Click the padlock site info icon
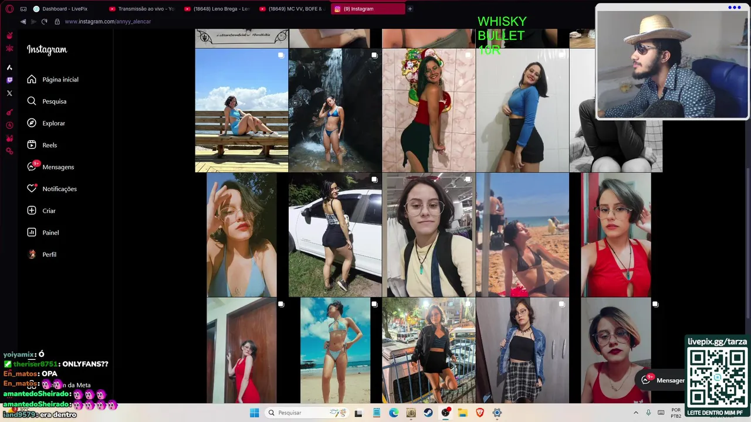This screenshot has width=751, height=422. 57,22
